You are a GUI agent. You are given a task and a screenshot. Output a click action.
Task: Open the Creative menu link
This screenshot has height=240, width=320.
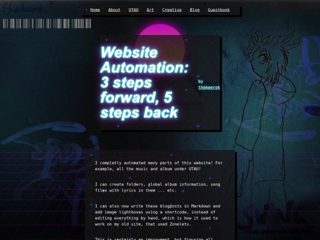(x=172, y=10)
